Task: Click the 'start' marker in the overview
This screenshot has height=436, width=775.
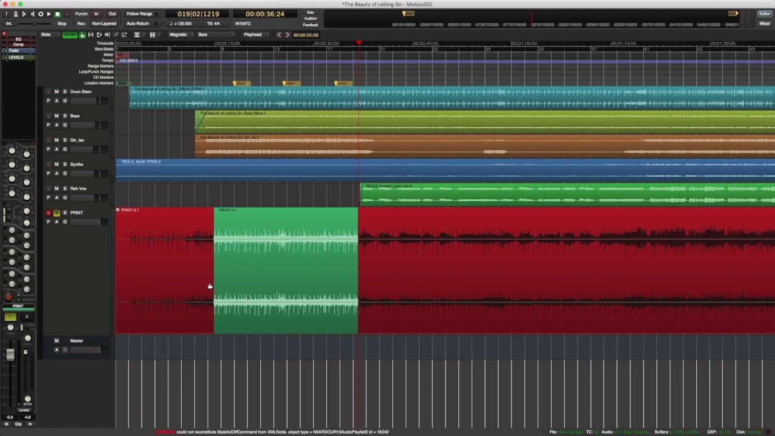Action: point(409,13)
